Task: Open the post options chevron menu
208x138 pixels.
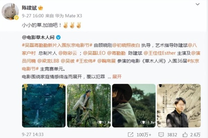Action: coord(198,4)
